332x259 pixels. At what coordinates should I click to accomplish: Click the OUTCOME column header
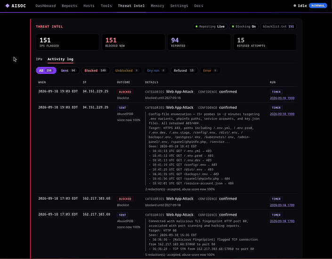(x=123, y=82)
